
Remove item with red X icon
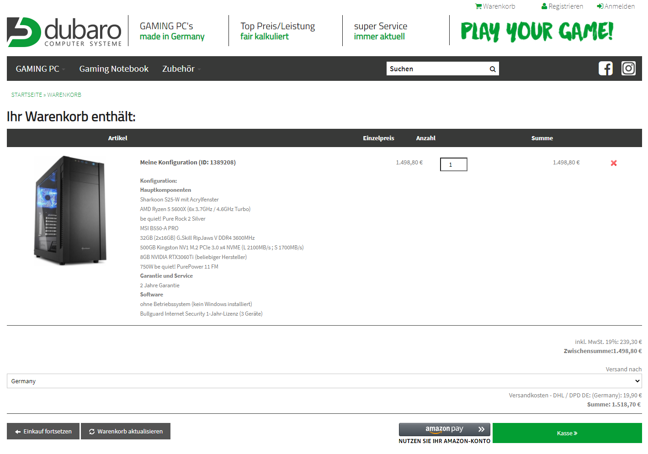click(614, 163)
